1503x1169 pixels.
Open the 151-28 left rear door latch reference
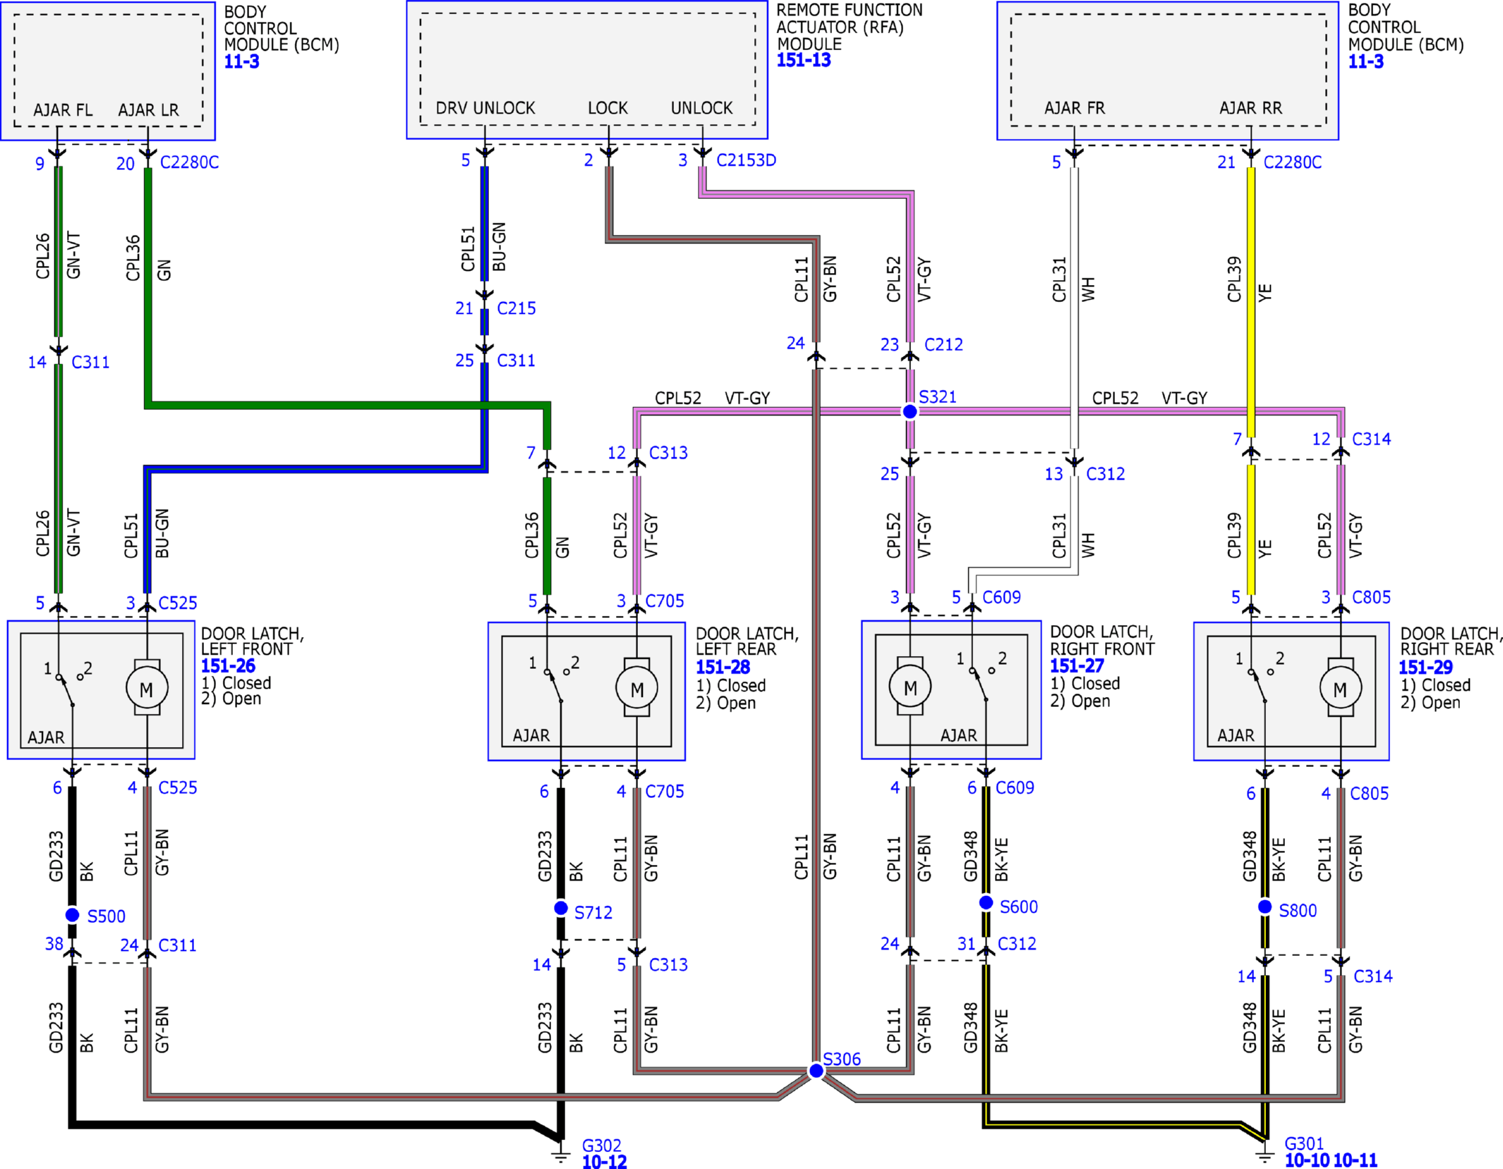coord(723,667)
